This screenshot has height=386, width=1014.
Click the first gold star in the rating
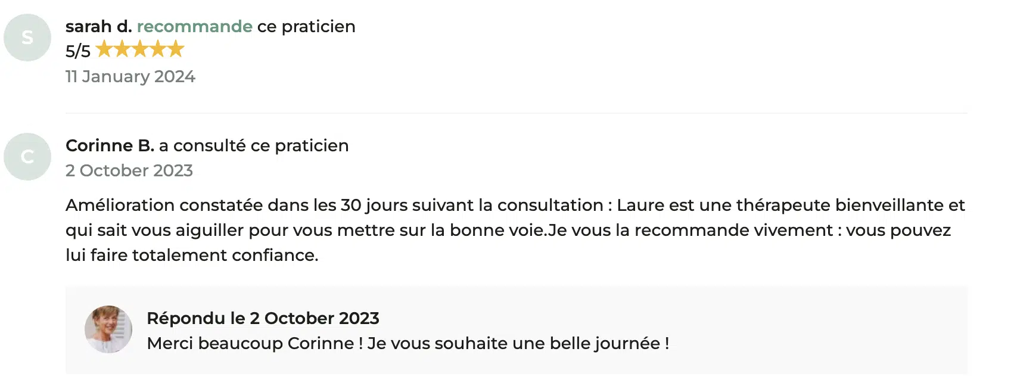click(x=104, y=49)
